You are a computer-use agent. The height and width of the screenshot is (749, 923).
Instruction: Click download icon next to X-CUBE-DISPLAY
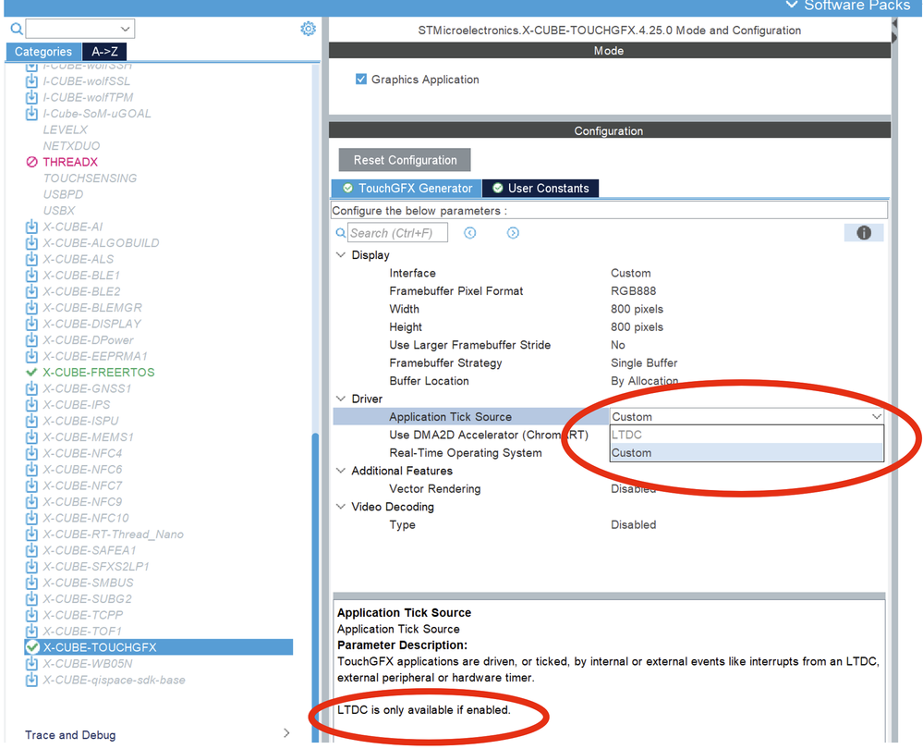coord(31,324)
